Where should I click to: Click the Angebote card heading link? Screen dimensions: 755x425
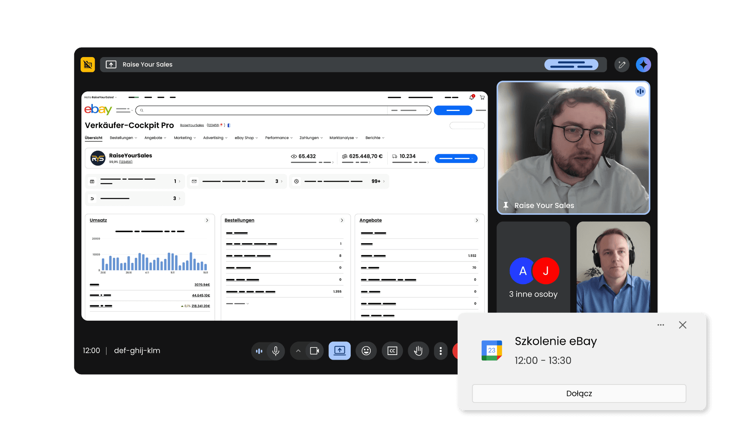370,220
